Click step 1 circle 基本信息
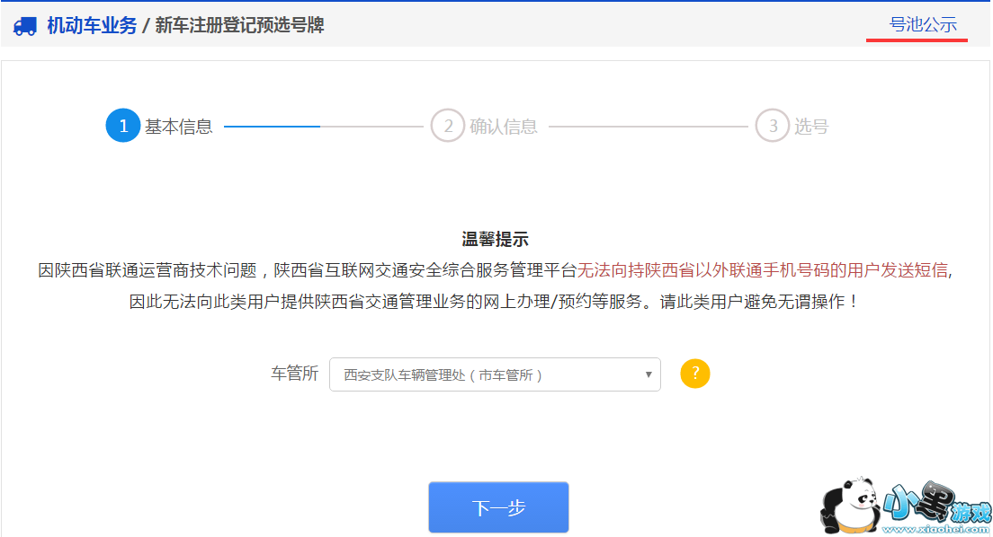This screenshot has height=537, width=993. pyautogui.click(x=123, y=126)
